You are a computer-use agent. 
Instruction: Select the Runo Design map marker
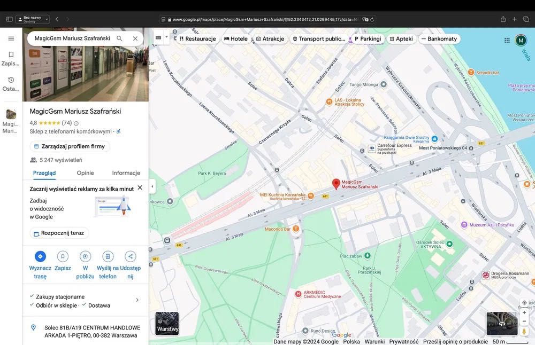(x=305, y=331)
